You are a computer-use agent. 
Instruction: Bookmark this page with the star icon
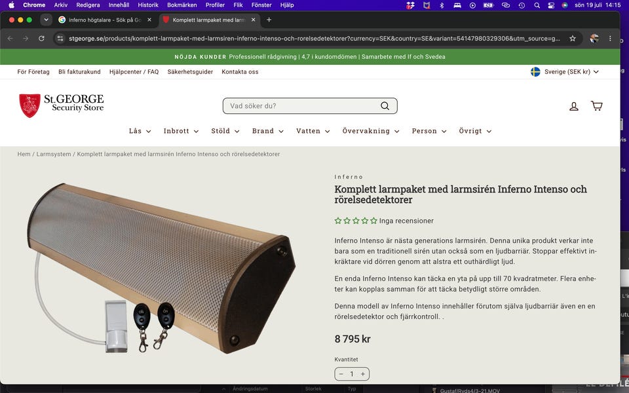[573, 39]
